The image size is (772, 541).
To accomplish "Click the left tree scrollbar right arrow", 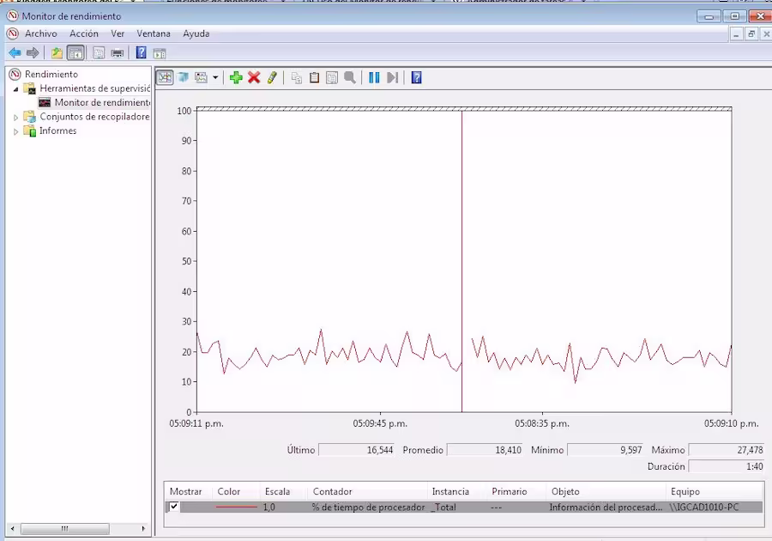I will (x=143, y=529).
